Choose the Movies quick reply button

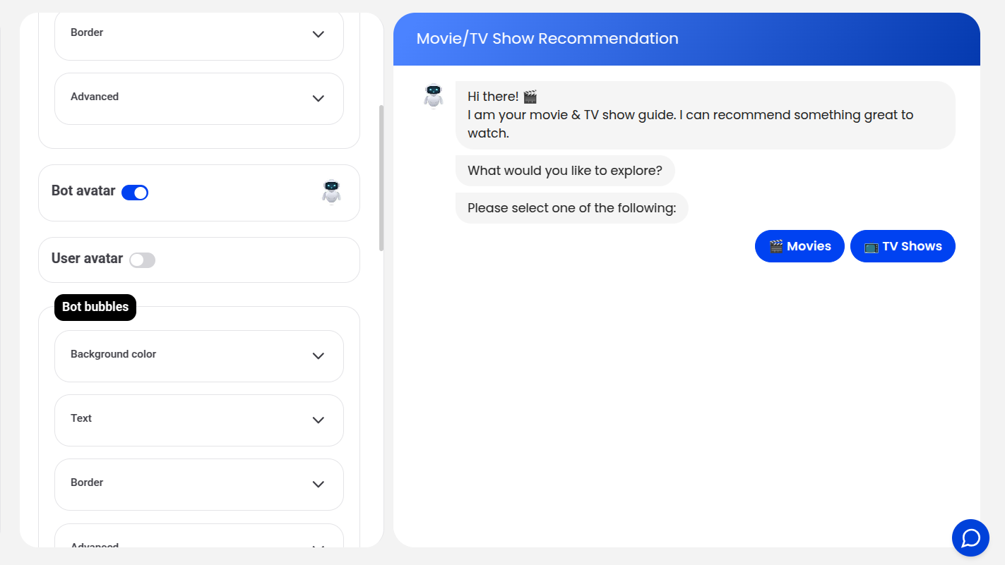tap(799, 246)
